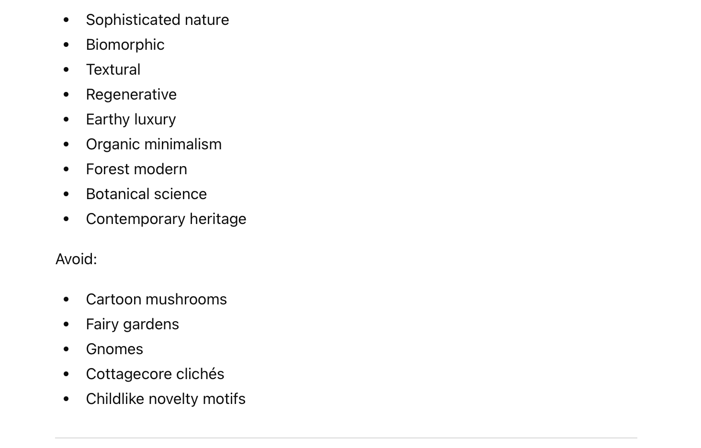Screen dimensions: 701x448
Task: Click on 'Textural' bullet text
Action: pyautogui.click(x=113, y=69)
